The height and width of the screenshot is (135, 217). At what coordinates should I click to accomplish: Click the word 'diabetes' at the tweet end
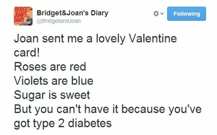pyautogui.click(x=90, y=123)
